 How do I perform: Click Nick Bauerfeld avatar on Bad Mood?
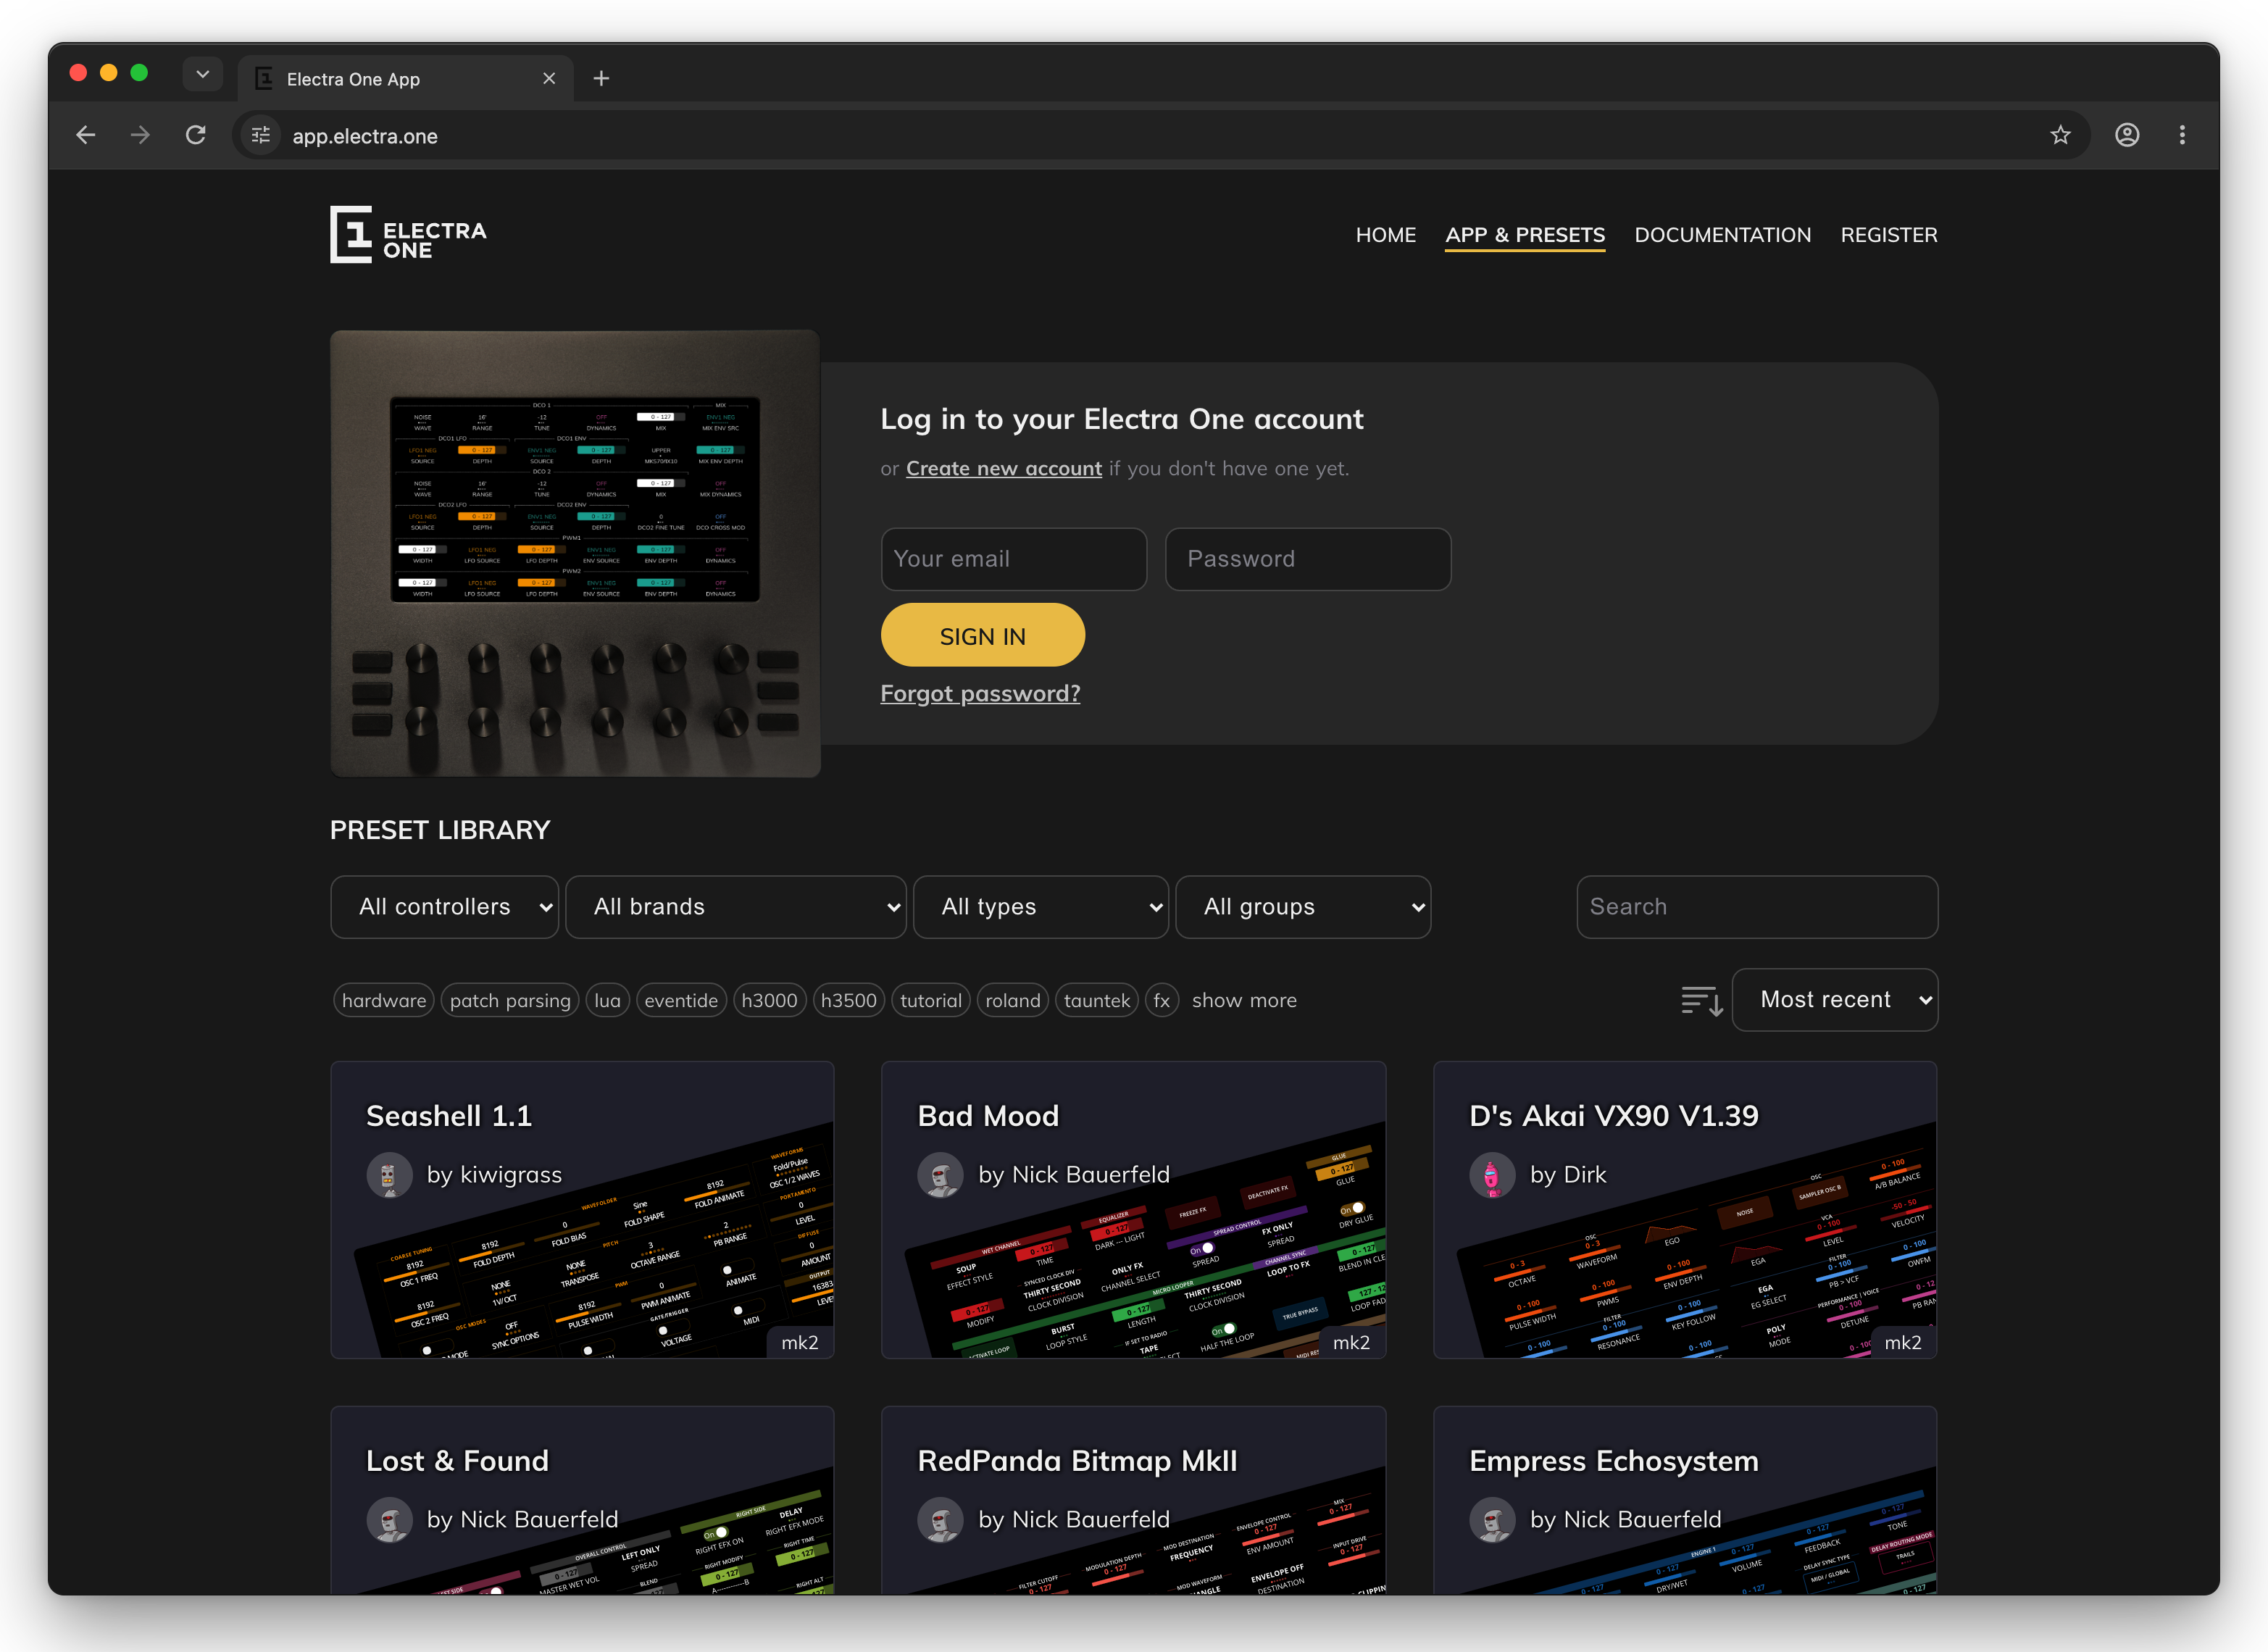(x=940, y=1175)
